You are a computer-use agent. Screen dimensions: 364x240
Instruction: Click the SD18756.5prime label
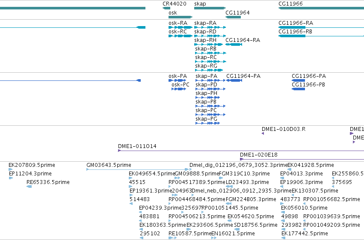(256, 225)
